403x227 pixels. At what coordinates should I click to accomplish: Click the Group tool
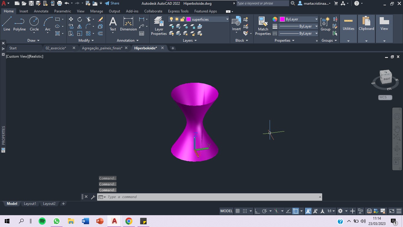coord(325,24)
